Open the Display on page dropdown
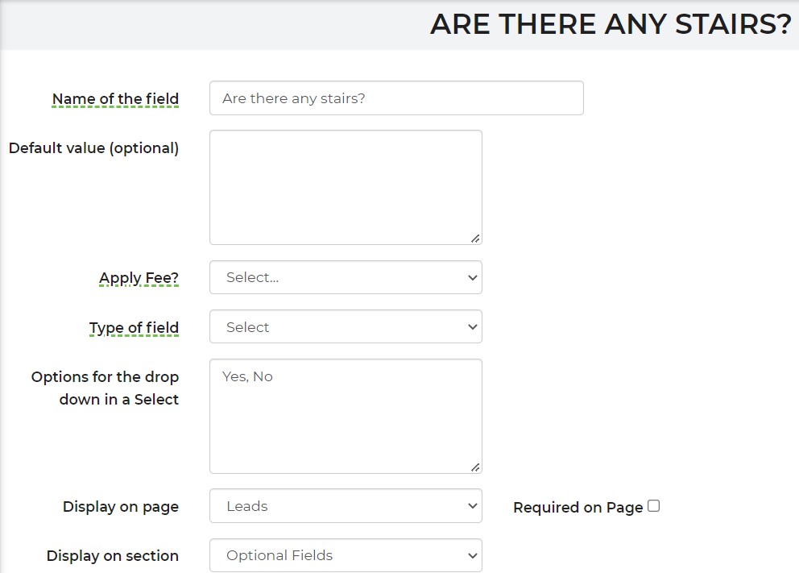Viewport: 799px width, 573px height. pyautogui.click(x=346, y=506)
